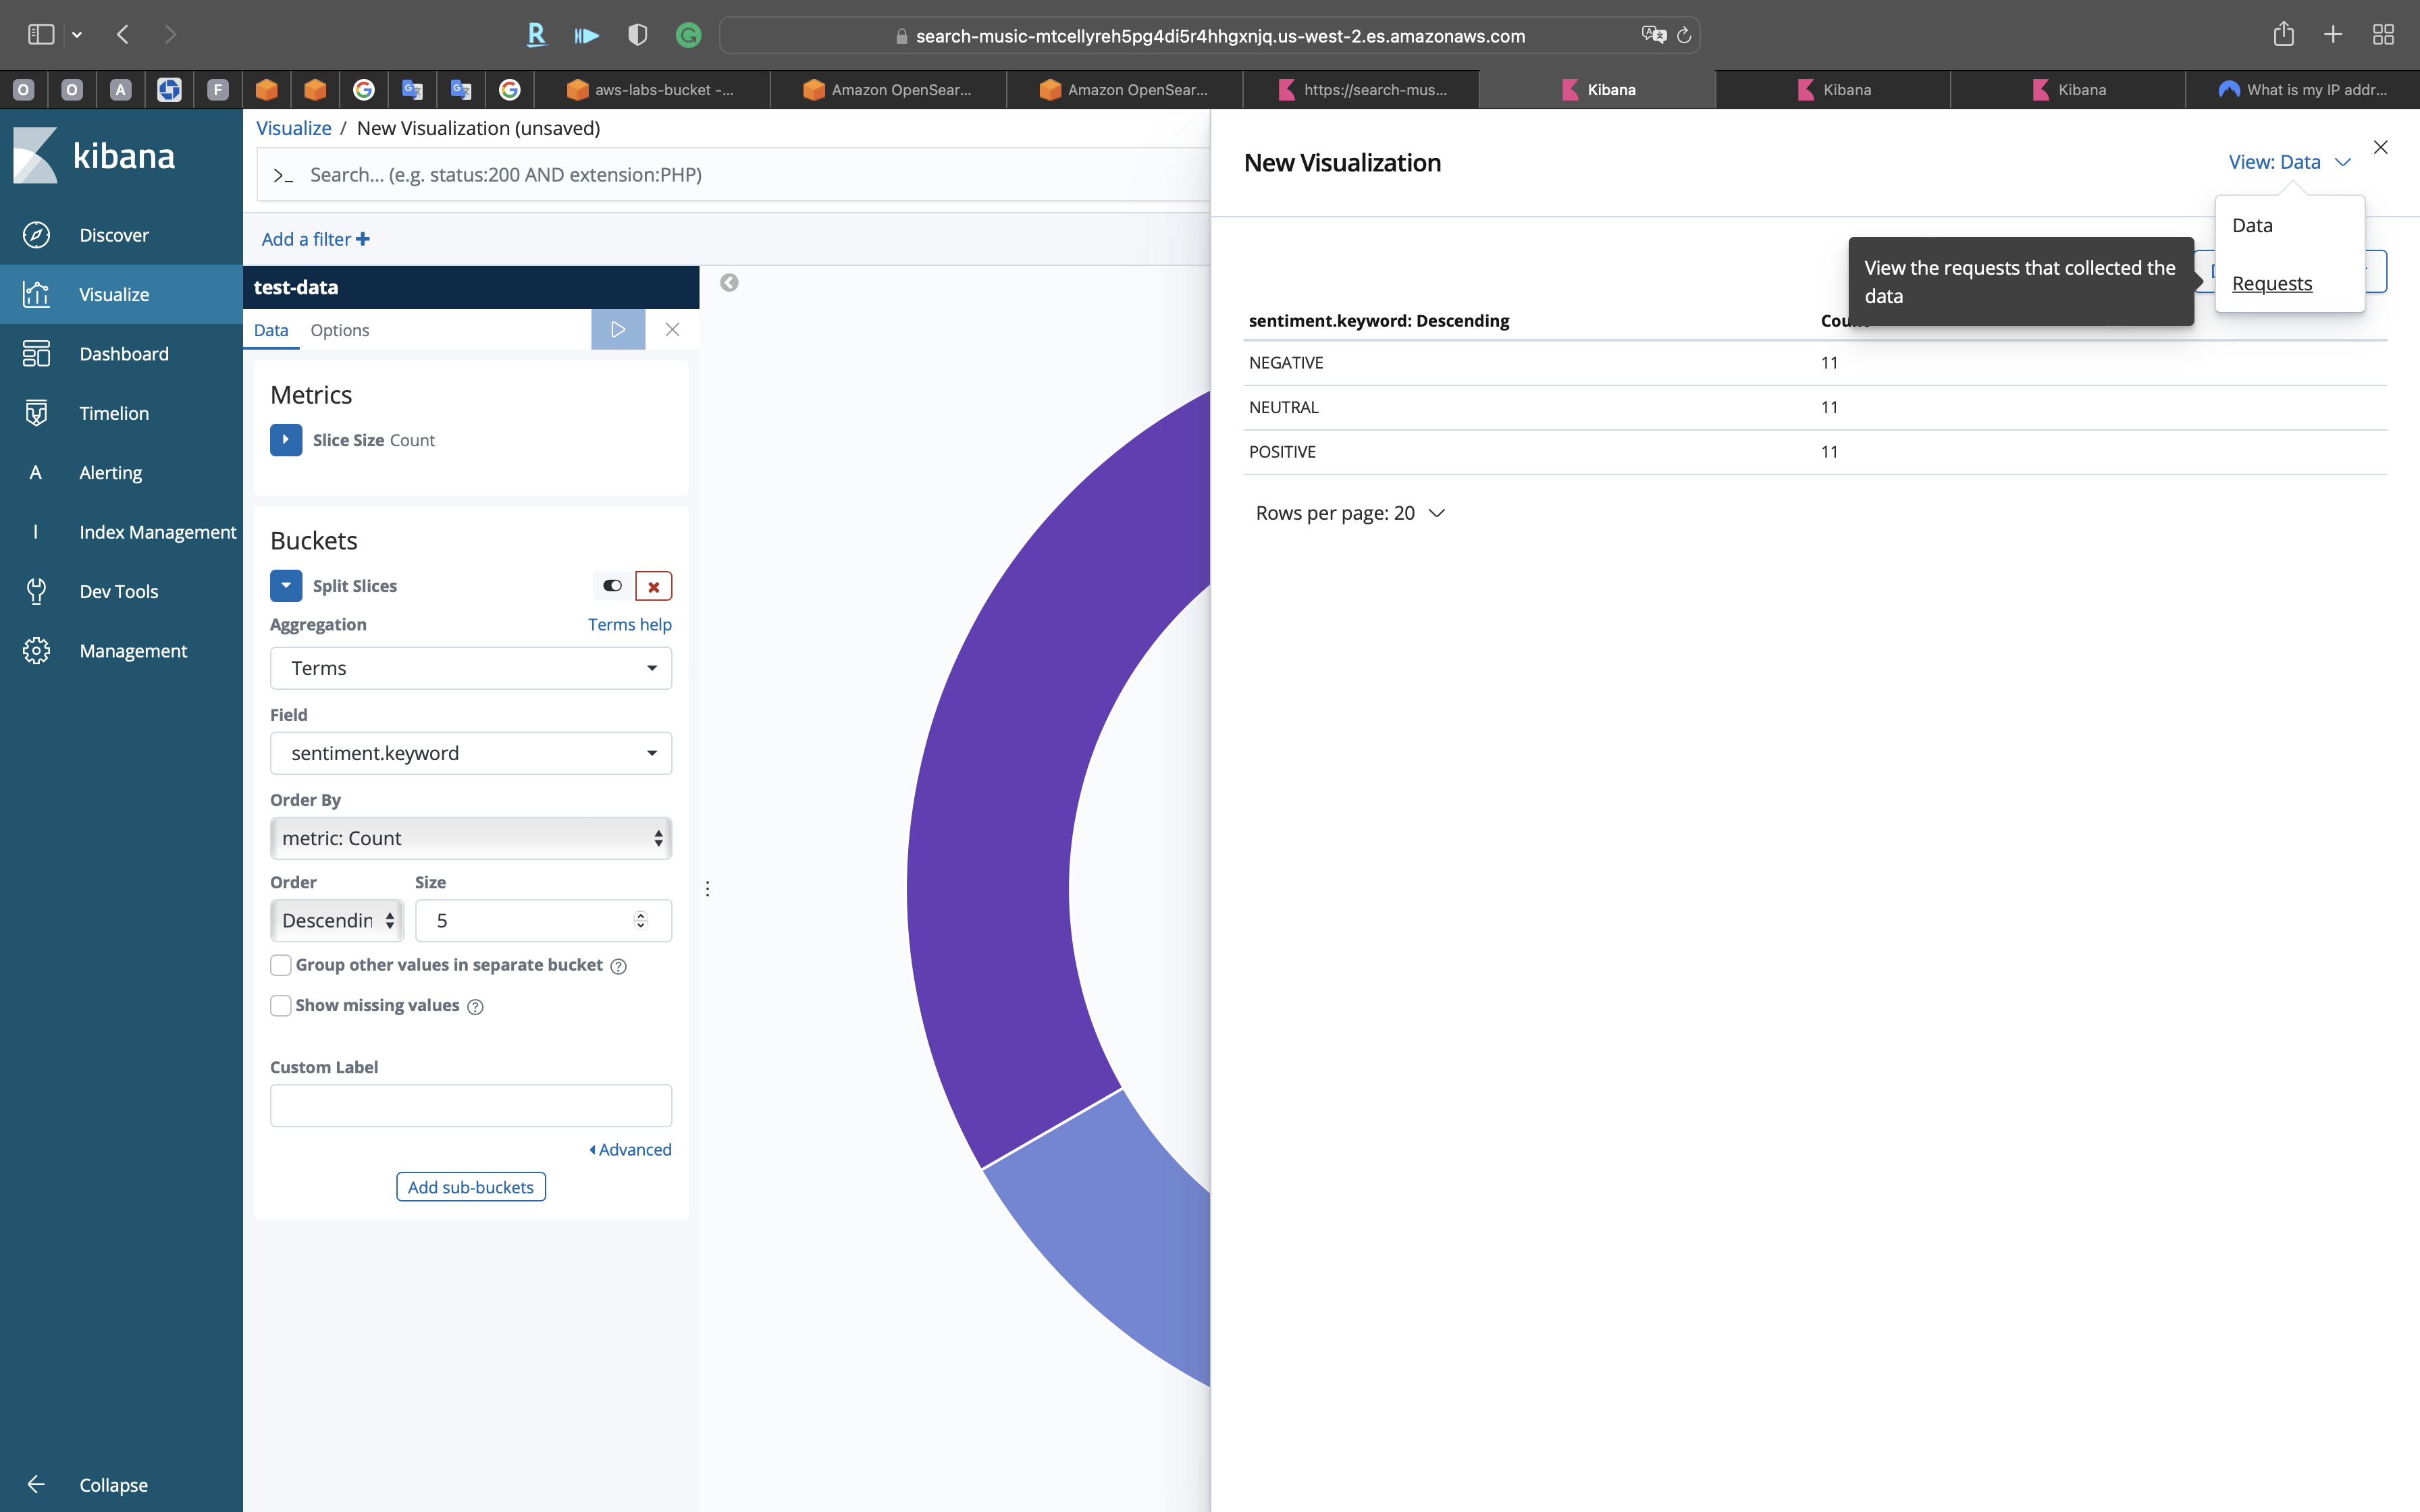Viewport: 2420px width, 1512px height.
Task: Open the sentiment.keyword Field dropdown
Action: [470, 753]
